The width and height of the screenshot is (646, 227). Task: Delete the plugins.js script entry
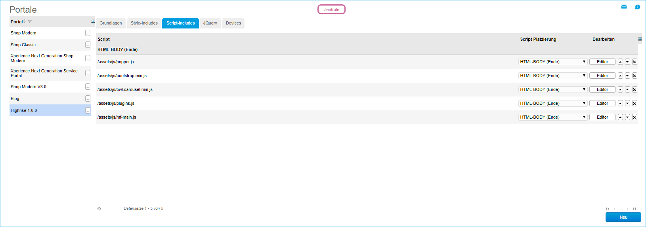click(x=635, y=103)
